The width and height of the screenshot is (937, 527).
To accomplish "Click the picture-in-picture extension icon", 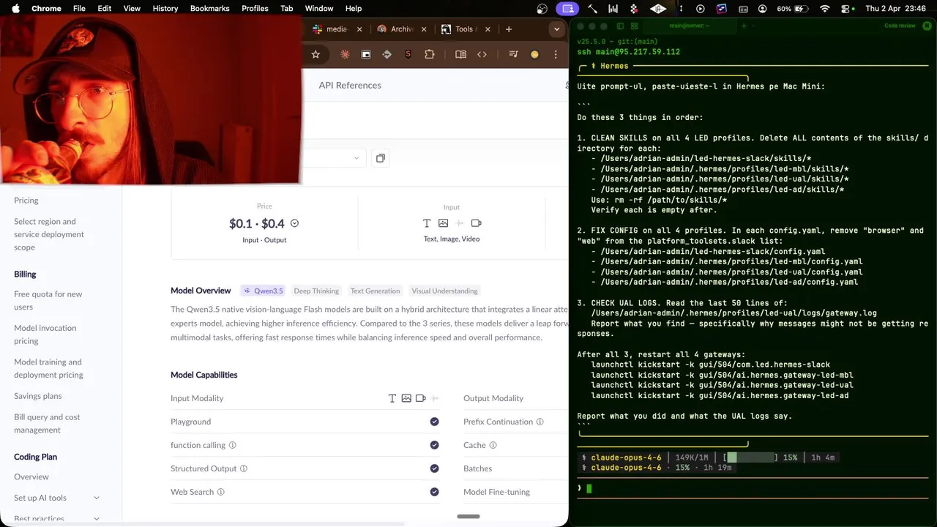I will coord(366,54).
